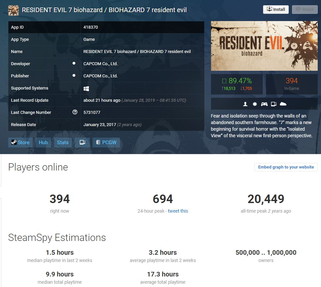Click the "tweet this" link
The width and height of the screenshot is (321, 287).
click(178, 211)
